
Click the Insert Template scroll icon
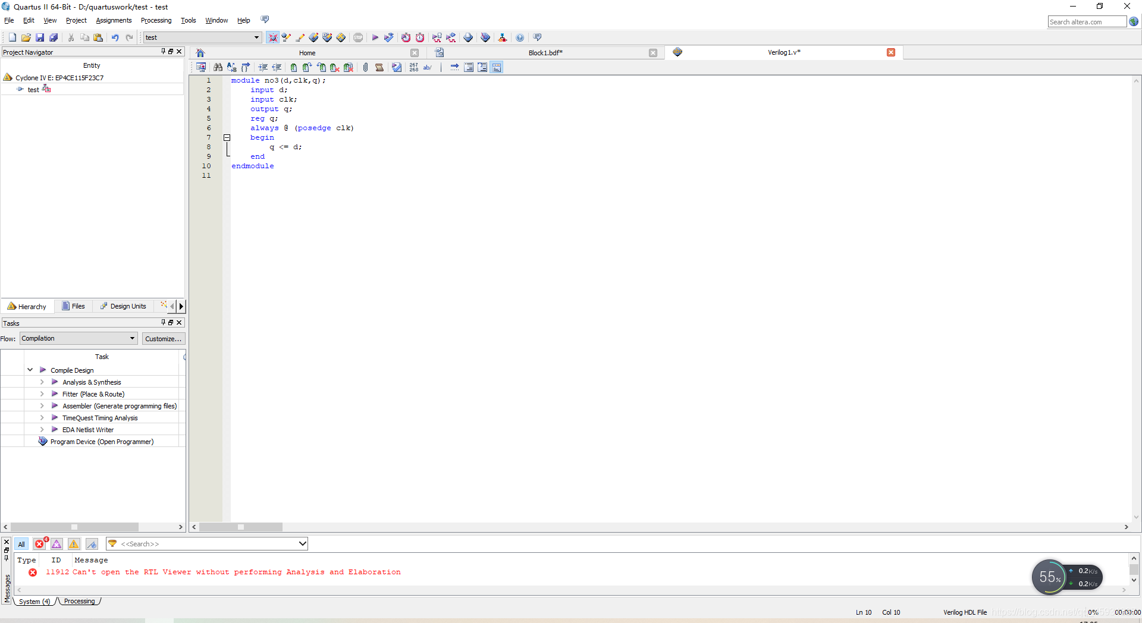click(x=379, y=67)
